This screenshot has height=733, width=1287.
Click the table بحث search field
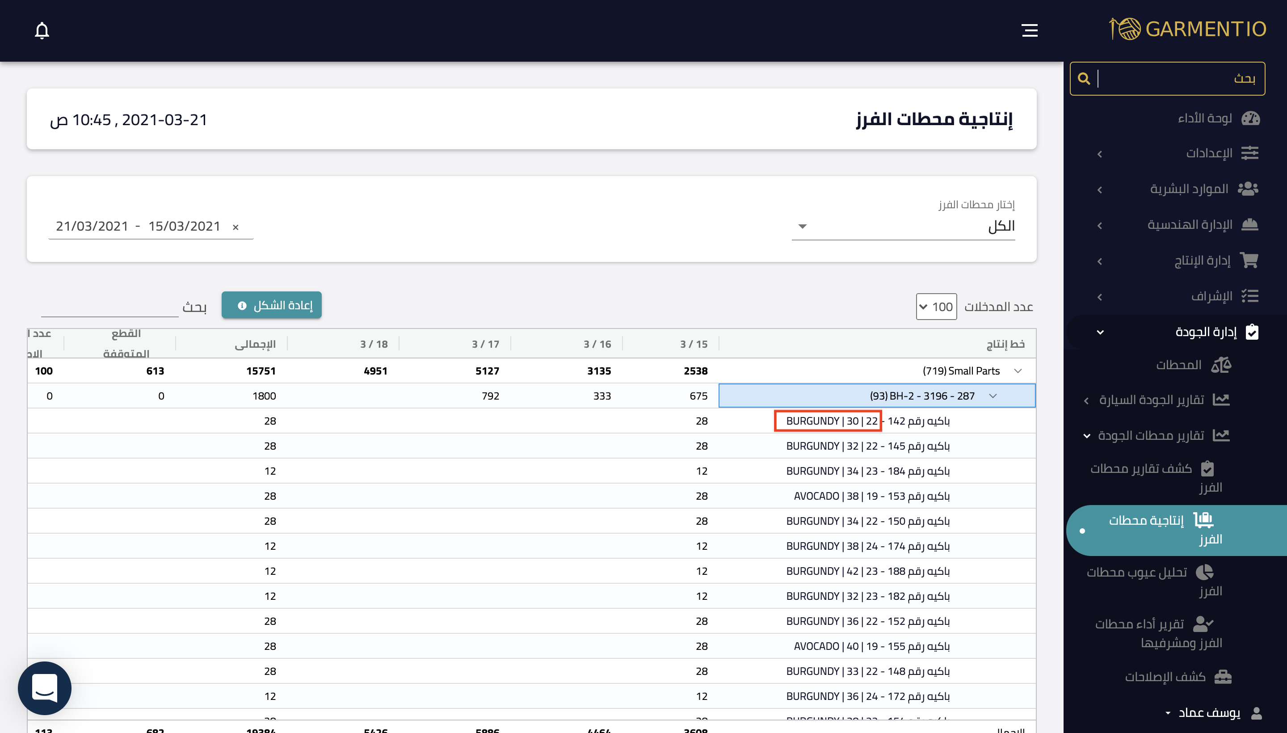(x=109, y=306)
